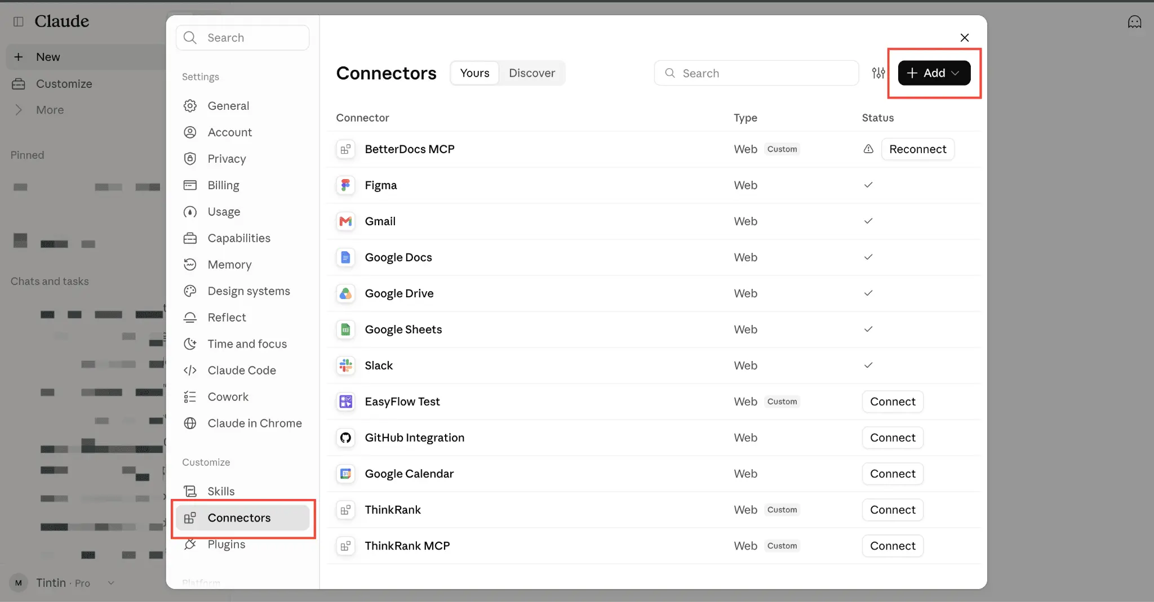The width and height of the screenshot is (1154, 602).
Task: Click the Slack connected checkmark
Action: (x=868, y=365)
